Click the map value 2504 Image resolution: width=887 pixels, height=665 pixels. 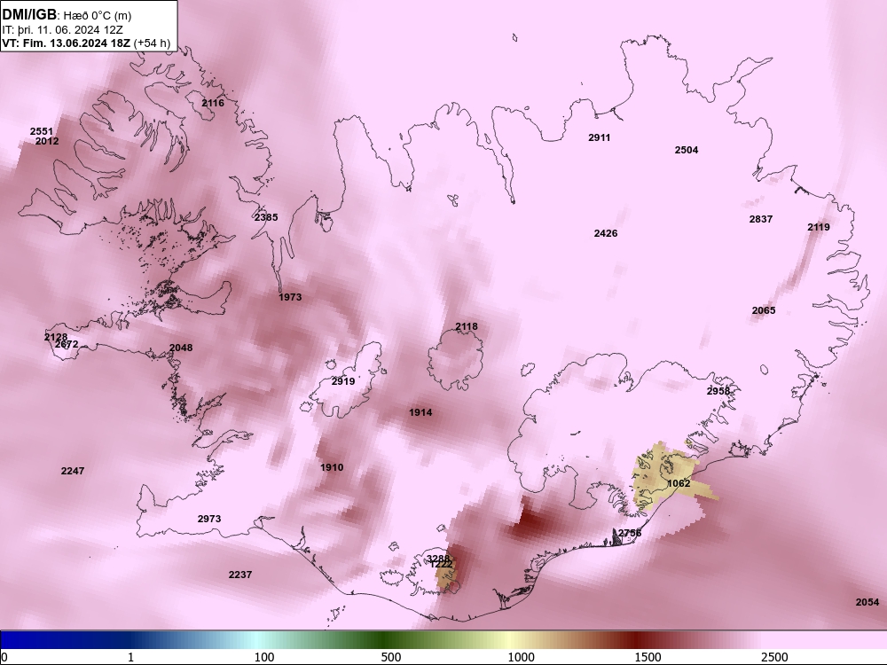click(687, 150)
